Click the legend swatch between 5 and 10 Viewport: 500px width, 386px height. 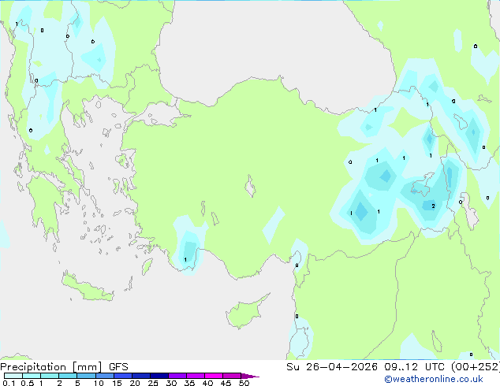pos(87,376)
